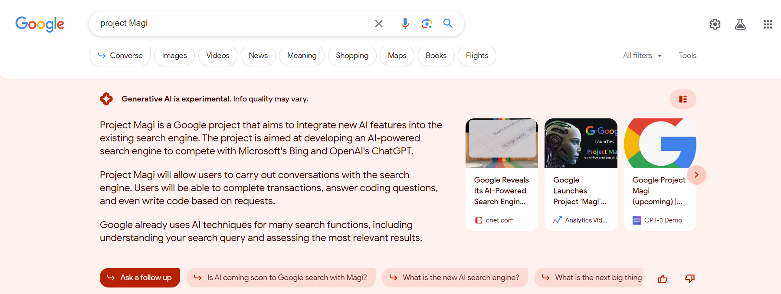Ask 'Is AI coming soon to Google search with Magi?'

tap(281, 278)
